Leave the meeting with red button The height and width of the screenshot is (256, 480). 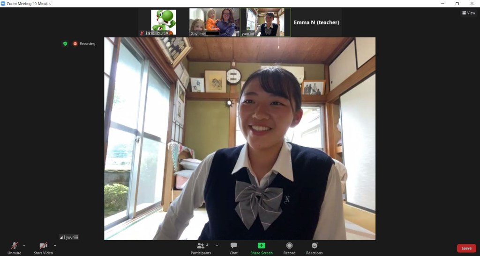pos(466,248)
